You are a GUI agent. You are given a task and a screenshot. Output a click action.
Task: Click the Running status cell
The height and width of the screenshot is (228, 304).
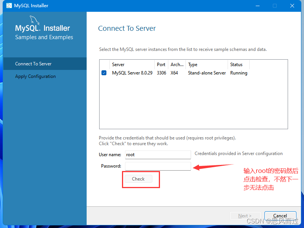239,73
